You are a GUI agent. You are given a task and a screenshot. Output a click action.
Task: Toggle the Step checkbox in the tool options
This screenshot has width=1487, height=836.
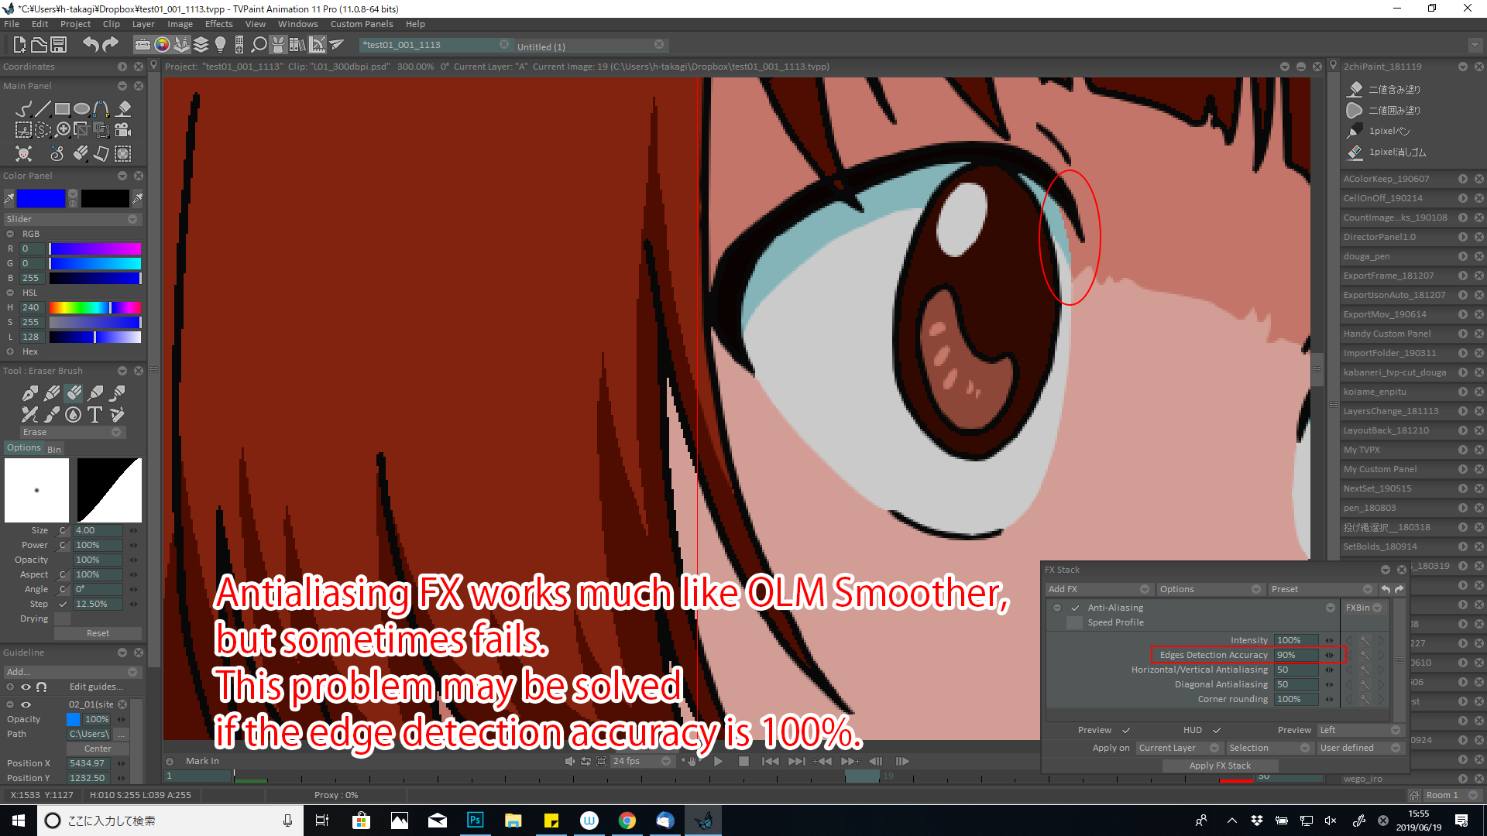[63, 604]
